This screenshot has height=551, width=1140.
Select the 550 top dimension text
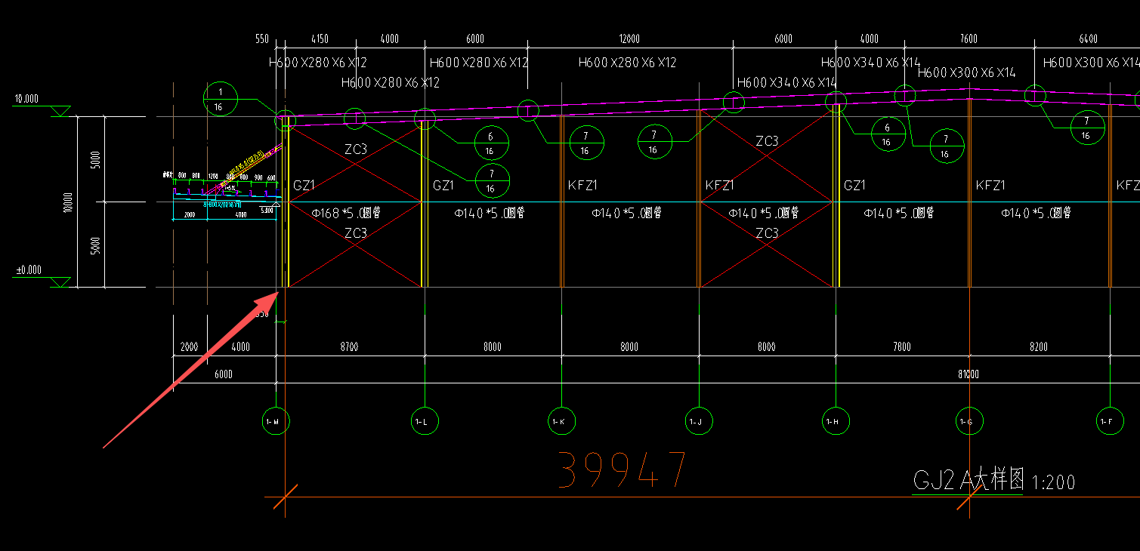[262, 39]
